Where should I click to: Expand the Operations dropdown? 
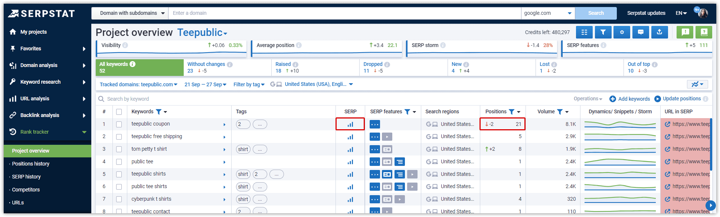pyautogui.click(x=588, y=99)
